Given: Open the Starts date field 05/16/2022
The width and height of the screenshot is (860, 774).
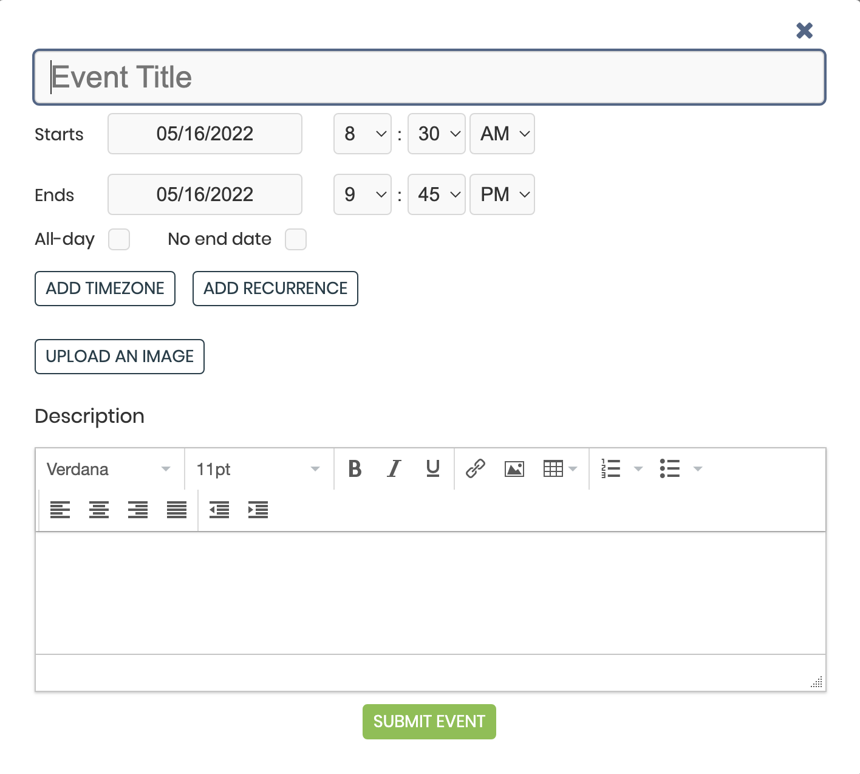Looking at the screenshot, I should (205, 134).
